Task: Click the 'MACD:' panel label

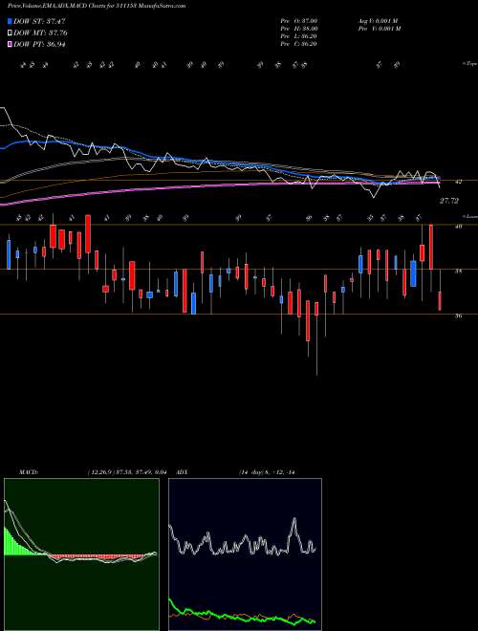Action: click(x=29, y=472)
